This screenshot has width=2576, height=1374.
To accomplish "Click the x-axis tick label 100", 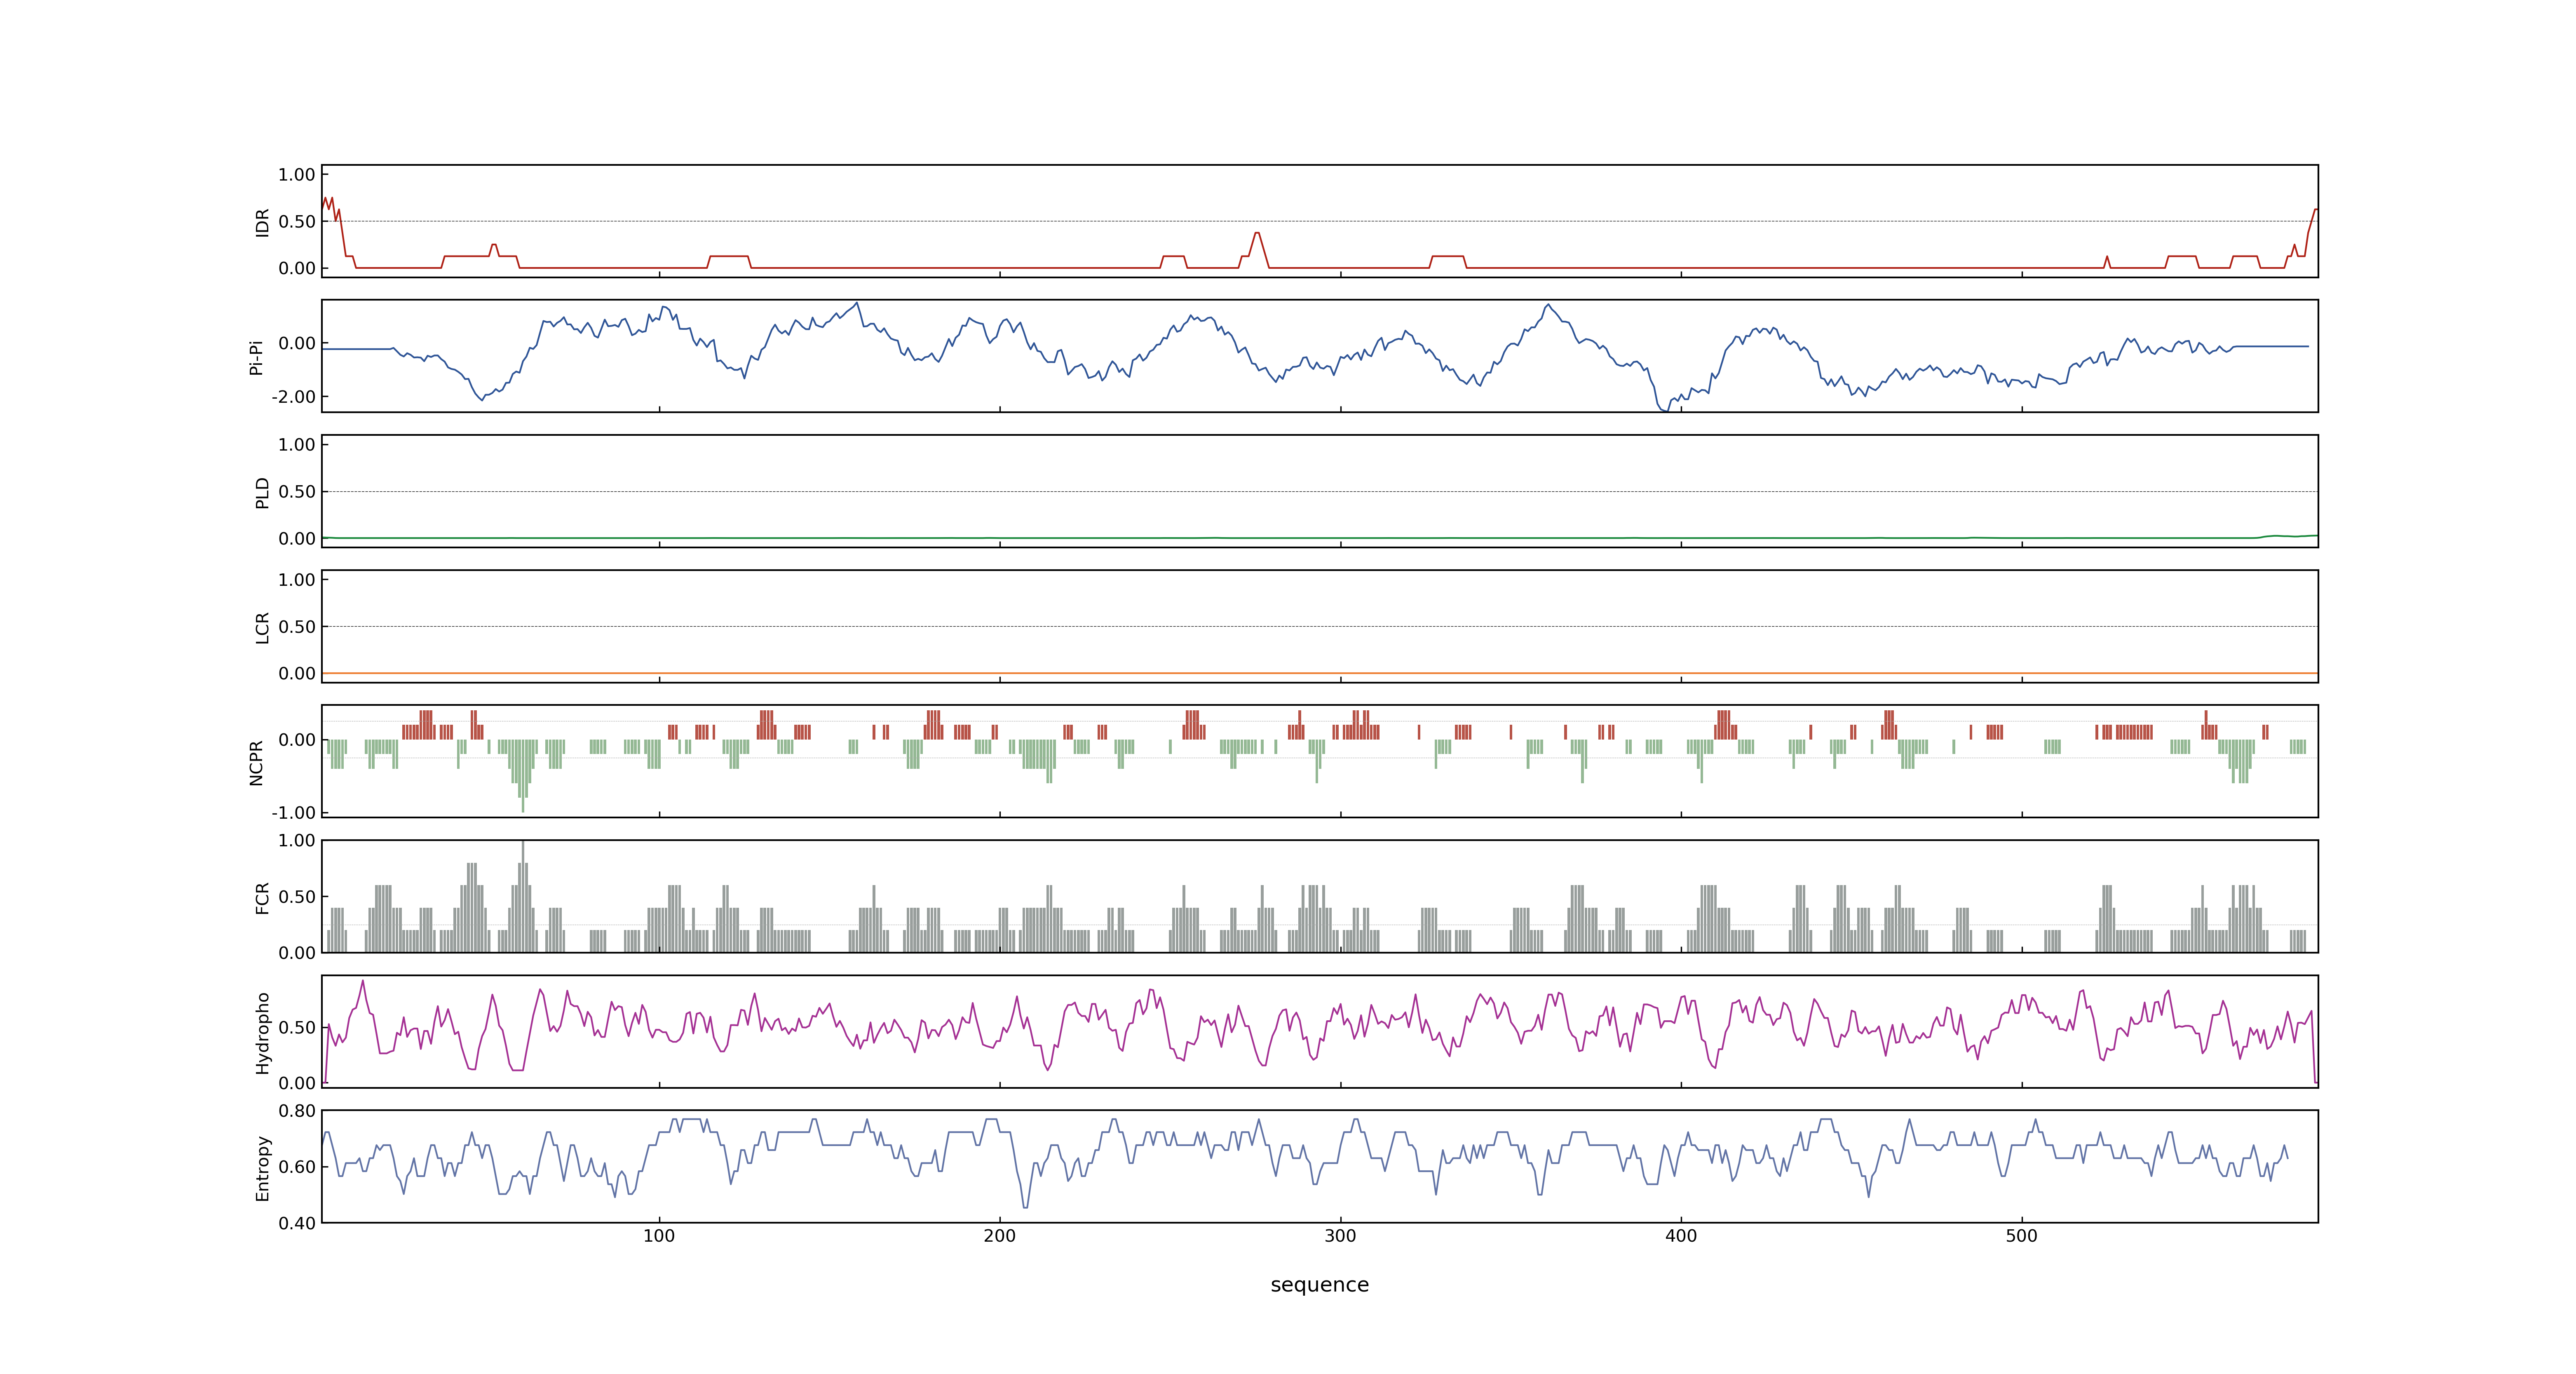I will [x=659, y=1236].
